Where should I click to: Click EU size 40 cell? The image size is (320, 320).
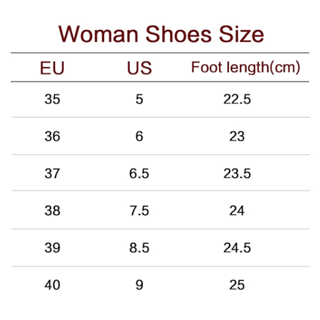pyautogui.click(x=52, y=285)
